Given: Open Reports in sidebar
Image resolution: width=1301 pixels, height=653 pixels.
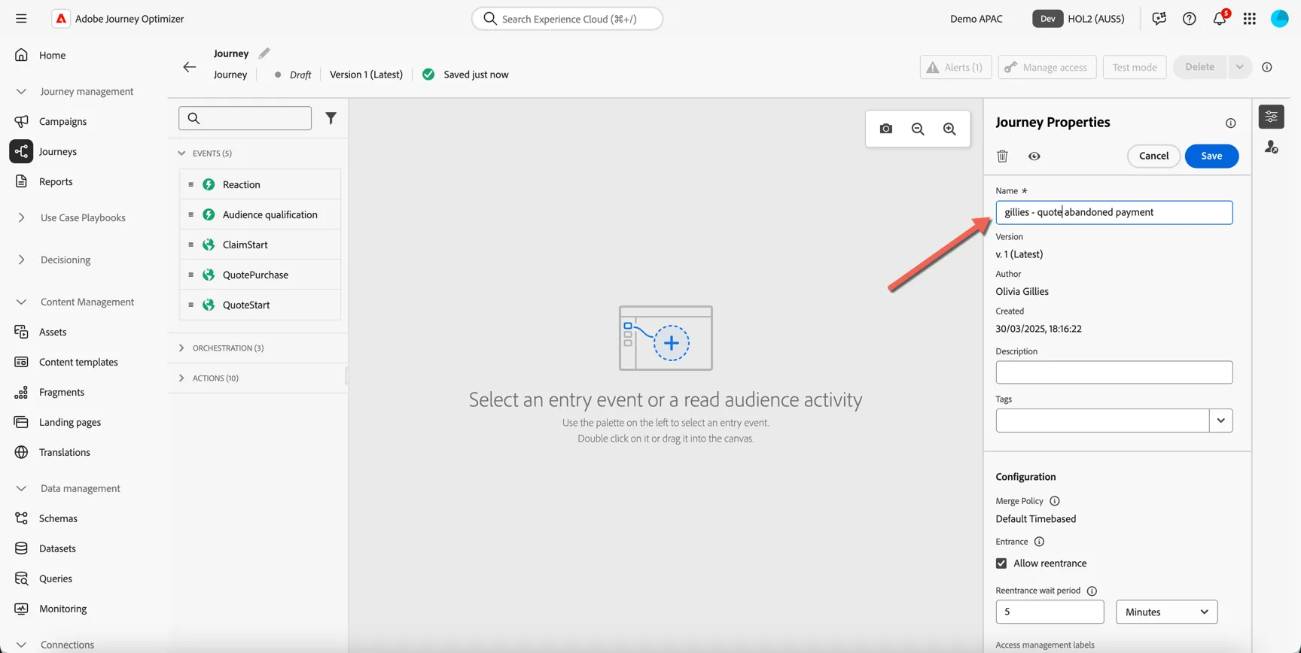Looking at the screenshot, I should tap(56, 181).
